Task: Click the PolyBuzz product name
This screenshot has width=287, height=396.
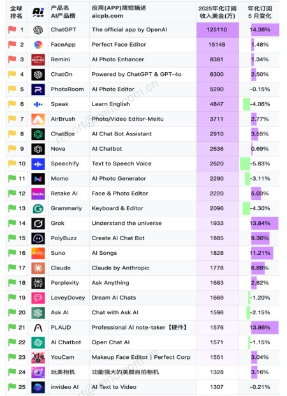Action: pos(64,238)
